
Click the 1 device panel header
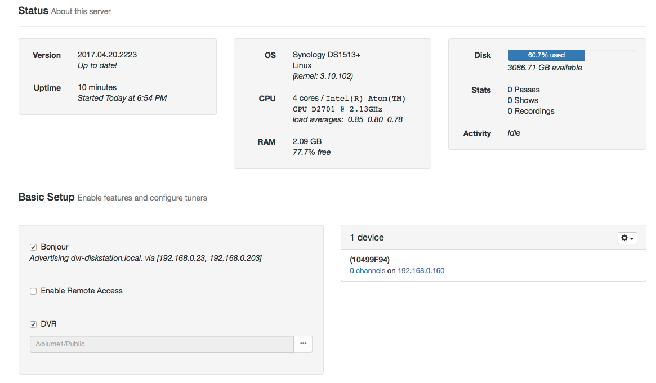pyautogui.click(x=367, y=238)
